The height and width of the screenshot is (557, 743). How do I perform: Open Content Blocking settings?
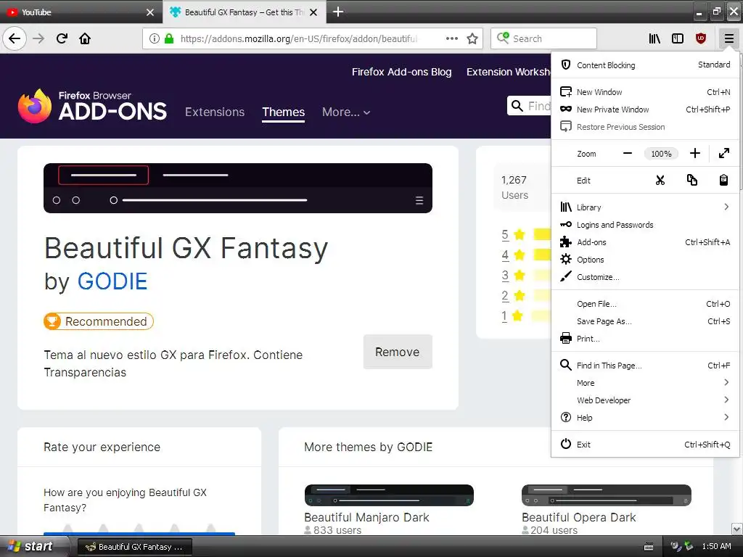point(645,65)
